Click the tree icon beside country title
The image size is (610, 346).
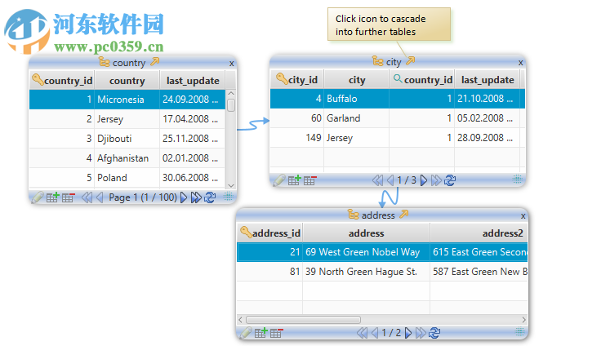[x=104, y=62]
